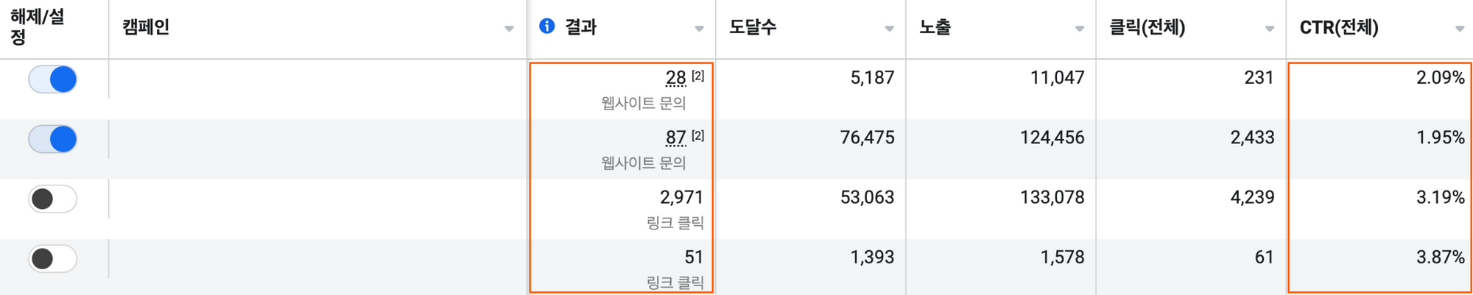Image resolution: width=1473 pixels, height=295 pixels.
Task: Open the 캠페인 column dropdown arrow
Action: point(509,29)
